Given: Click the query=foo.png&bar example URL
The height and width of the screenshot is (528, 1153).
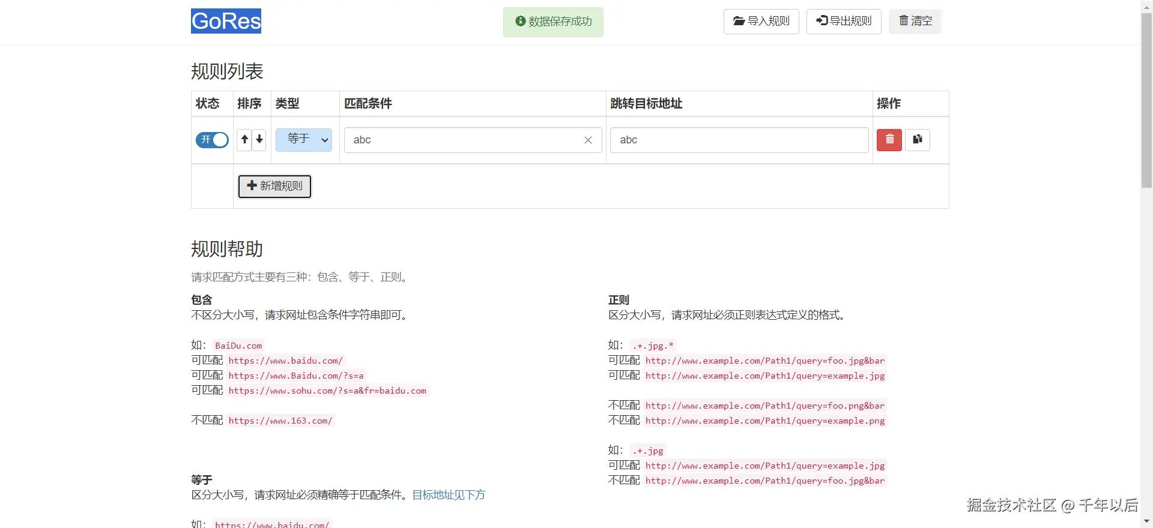Looking at the screenshot, I should tap(765, 406).
